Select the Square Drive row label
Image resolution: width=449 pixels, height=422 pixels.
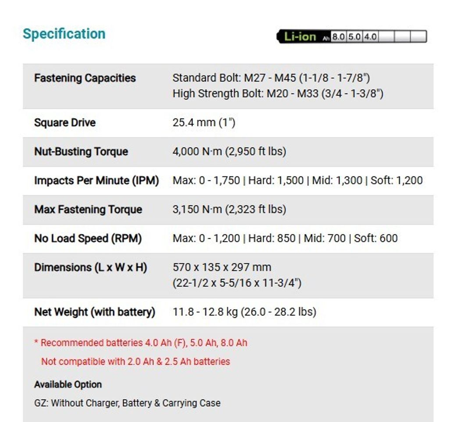click(65, 122)
